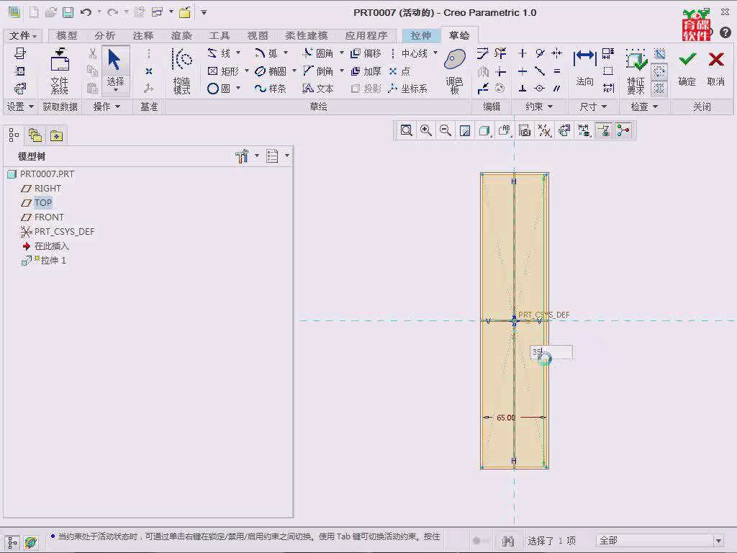Apply the Tangent constraint icon
This screenshot has height=553, width=737.
point(540,53)
